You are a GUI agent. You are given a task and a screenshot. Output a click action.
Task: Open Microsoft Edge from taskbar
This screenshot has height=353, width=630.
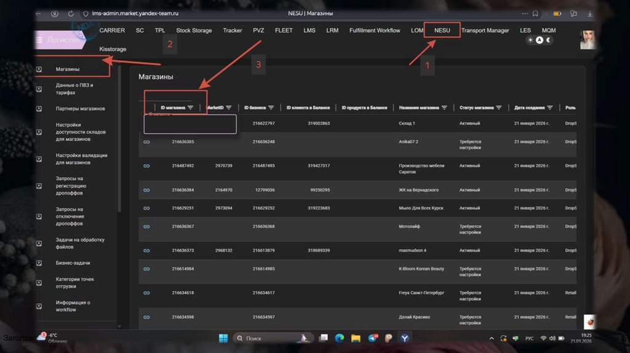[x=340, y=338]
